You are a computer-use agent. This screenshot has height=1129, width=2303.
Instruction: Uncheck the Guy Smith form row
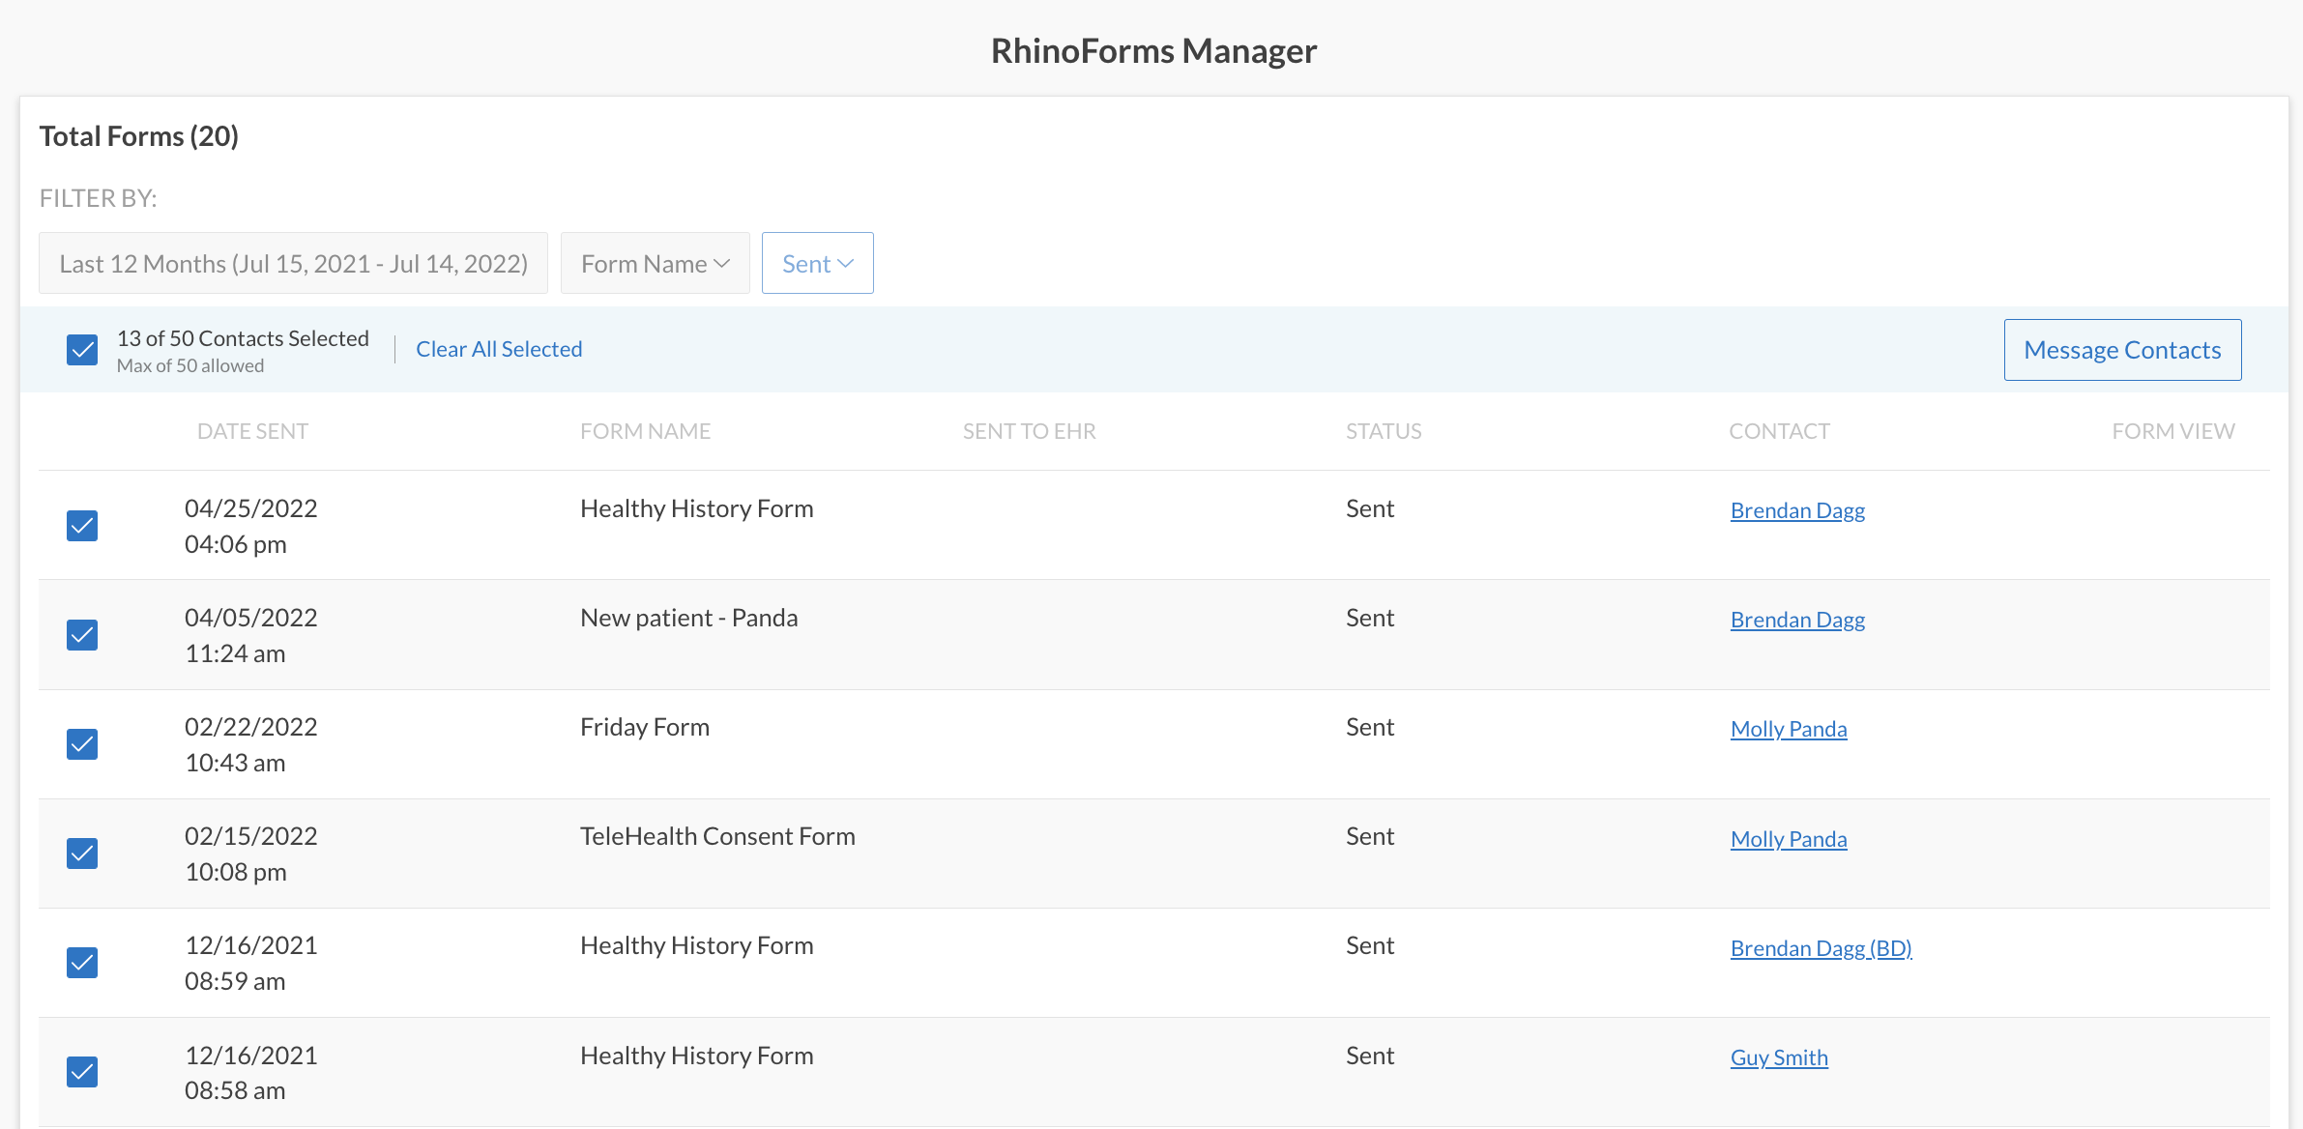pyautogui.click(x=82, y=1072)
